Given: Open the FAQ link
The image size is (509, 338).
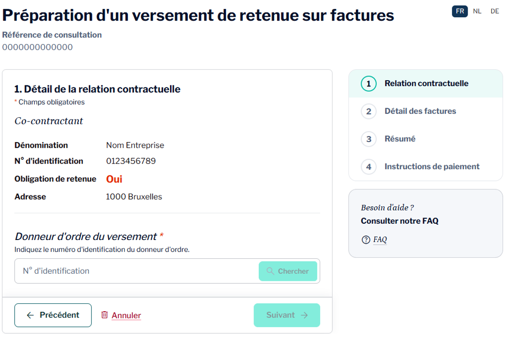Looking at the screenshot, I should 380,240.
